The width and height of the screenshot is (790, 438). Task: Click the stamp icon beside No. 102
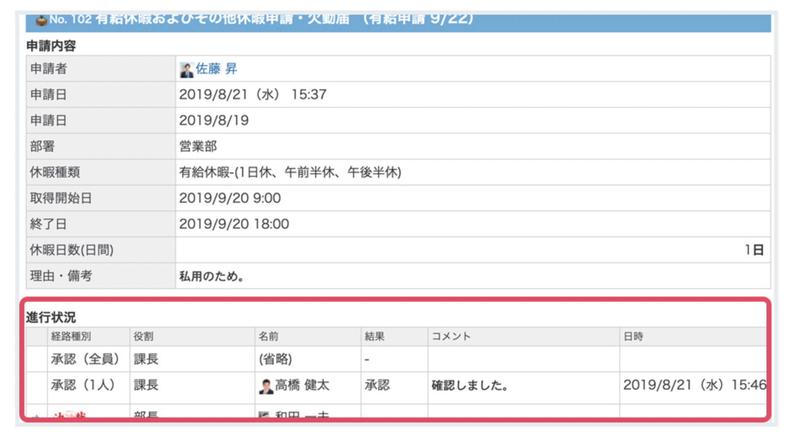(41, 20)
